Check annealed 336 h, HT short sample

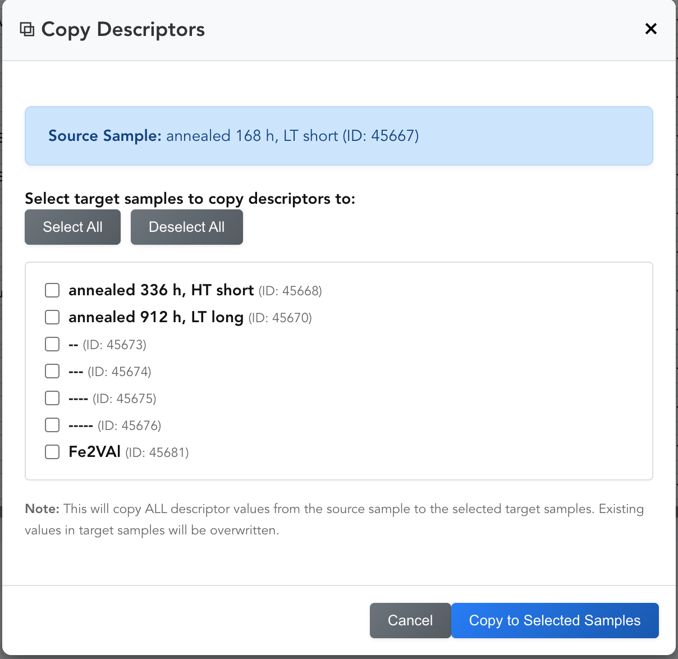[52, 290]
